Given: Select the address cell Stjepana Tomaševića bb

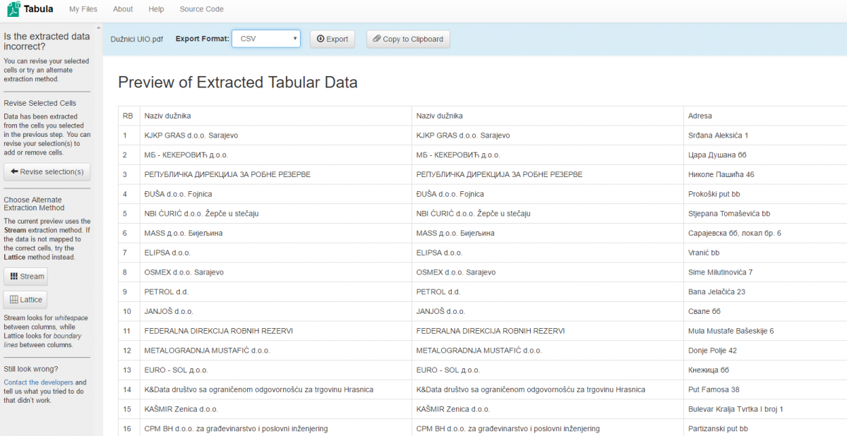Looking at the screenshot, I should click(765, 214).
